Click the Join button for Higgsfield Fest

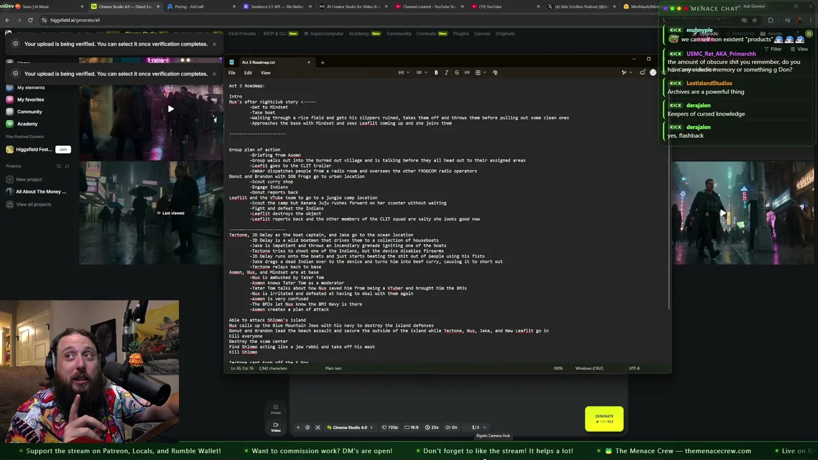(63, 149)
